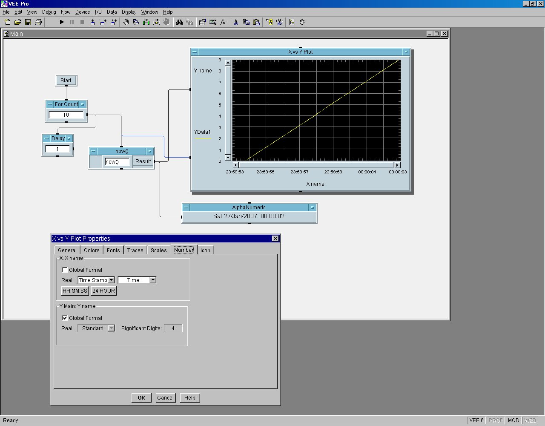Screen dimensions: 545x426
Task: Click the Save diskette icon
Action: click(28, 22)
